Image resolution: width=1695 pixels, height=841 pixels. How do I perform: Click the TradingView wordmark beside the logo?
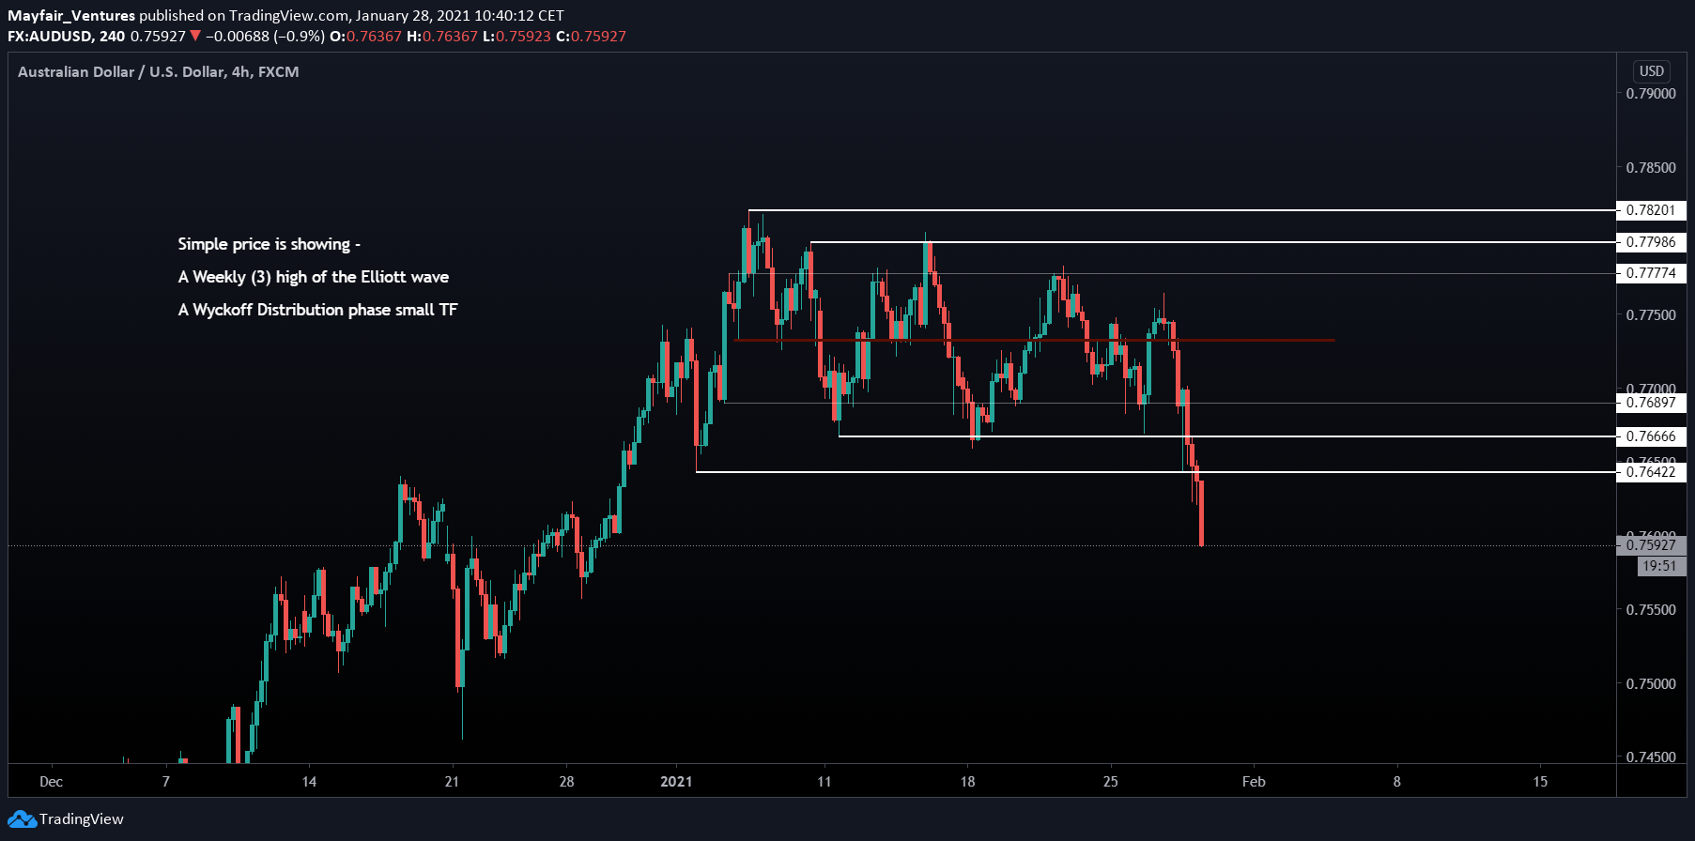point(82,819)
